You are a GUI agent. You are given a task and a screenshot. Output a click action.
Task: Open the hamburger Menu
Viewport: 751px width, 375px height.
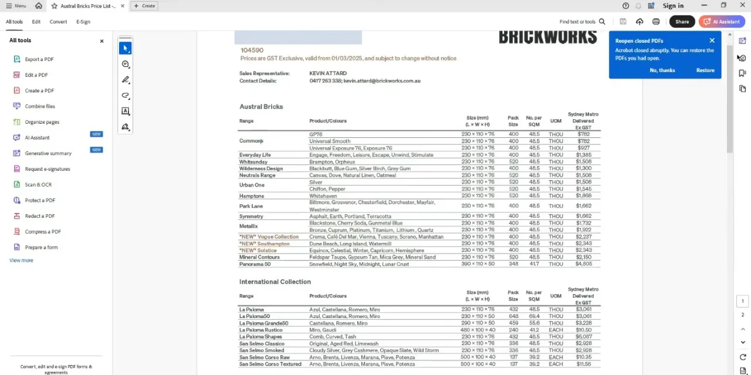[16, 6]
